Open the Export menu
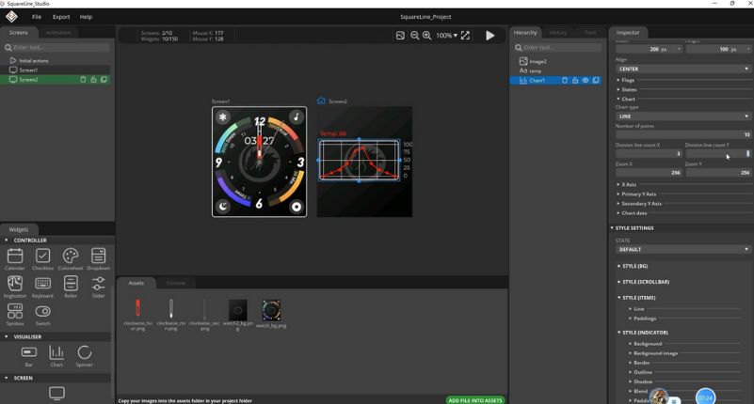The height and width of the screenshot is (404, 754). point(61,17)
